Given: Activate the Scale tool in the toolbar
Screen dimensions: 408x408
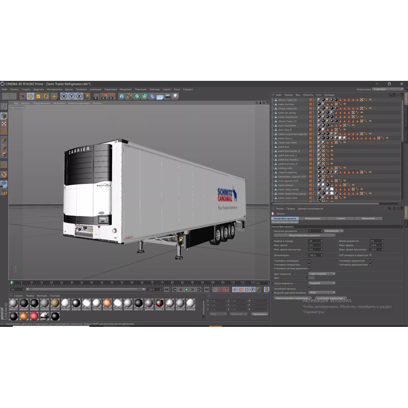Looking at the screenshot, I should (38, 96).
